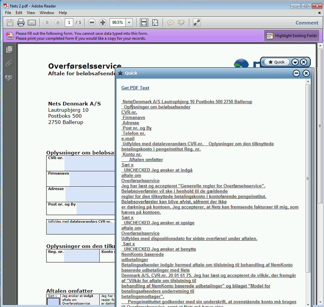Select the fit one full page icon

(155, 23)
